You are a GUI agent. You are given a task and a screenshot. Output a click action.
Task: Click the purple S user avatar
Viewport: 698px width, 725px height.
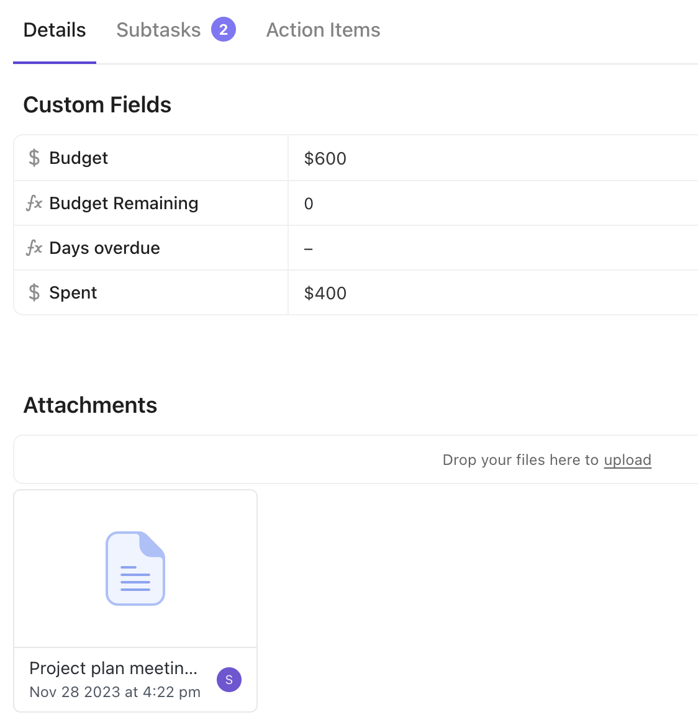[229, 680]
